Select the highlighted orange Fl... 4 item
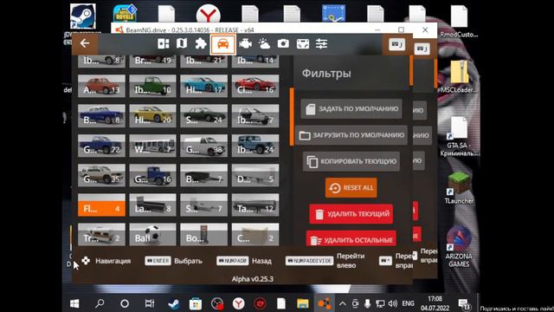 [101, 205]
